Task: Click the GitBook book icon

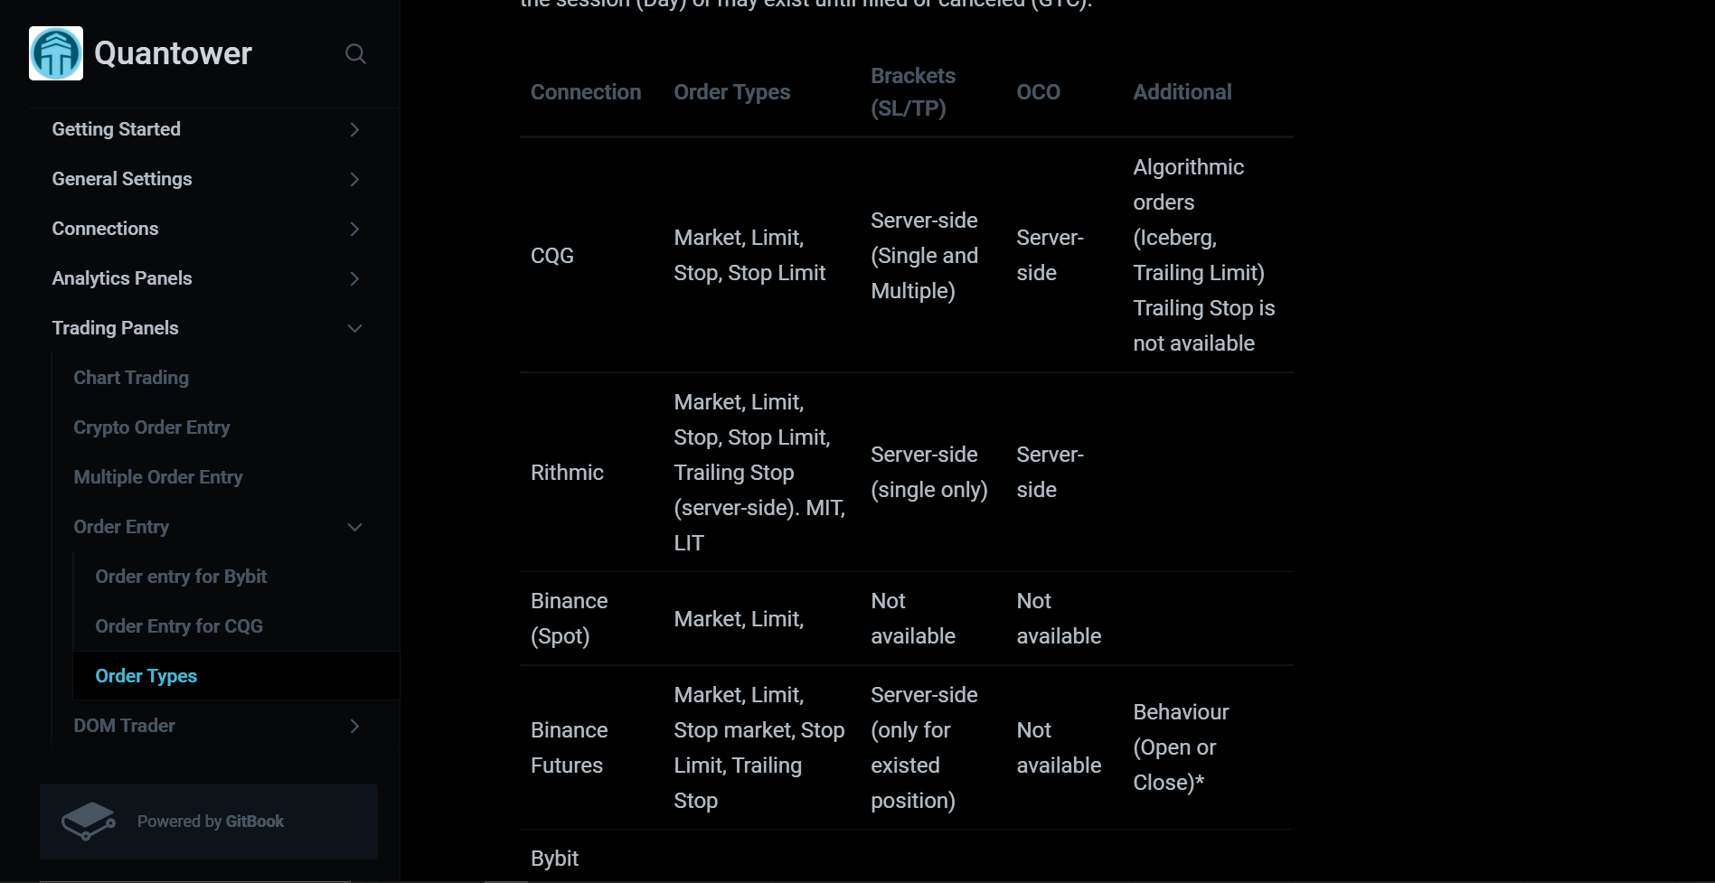Action: click(x=88, y=821)
